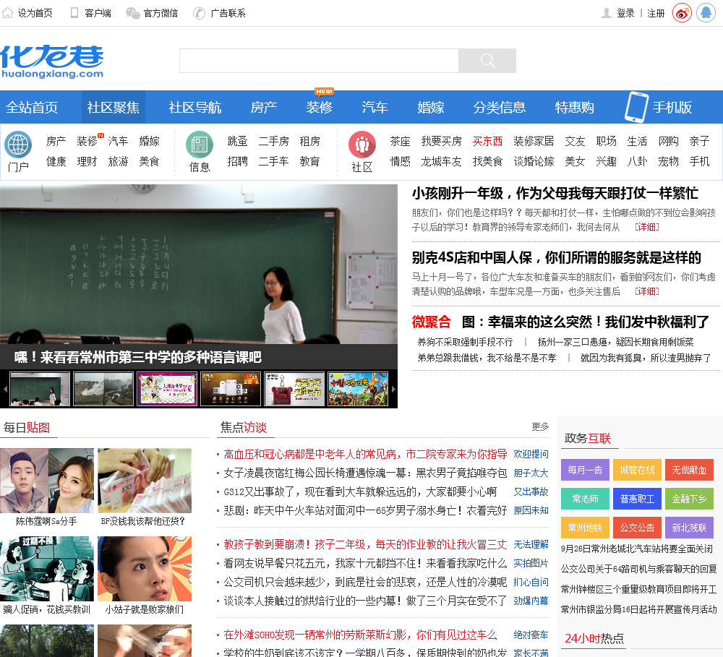The image size is (723, 657).
Task: Click the smartphone icon in 手机版
Action: pyautogui.click(x=636, y=107)
